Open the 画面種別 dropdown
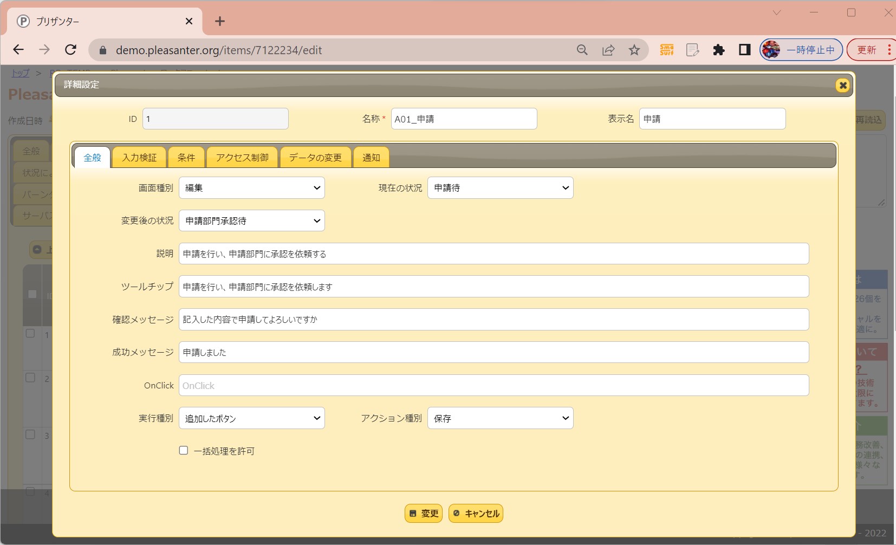 tap(252, 188)
